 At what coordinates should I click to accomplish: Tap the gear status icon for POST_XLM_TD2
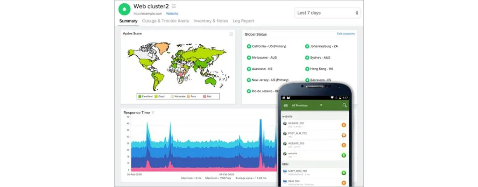pyautogui.click(x=344, y=135)
